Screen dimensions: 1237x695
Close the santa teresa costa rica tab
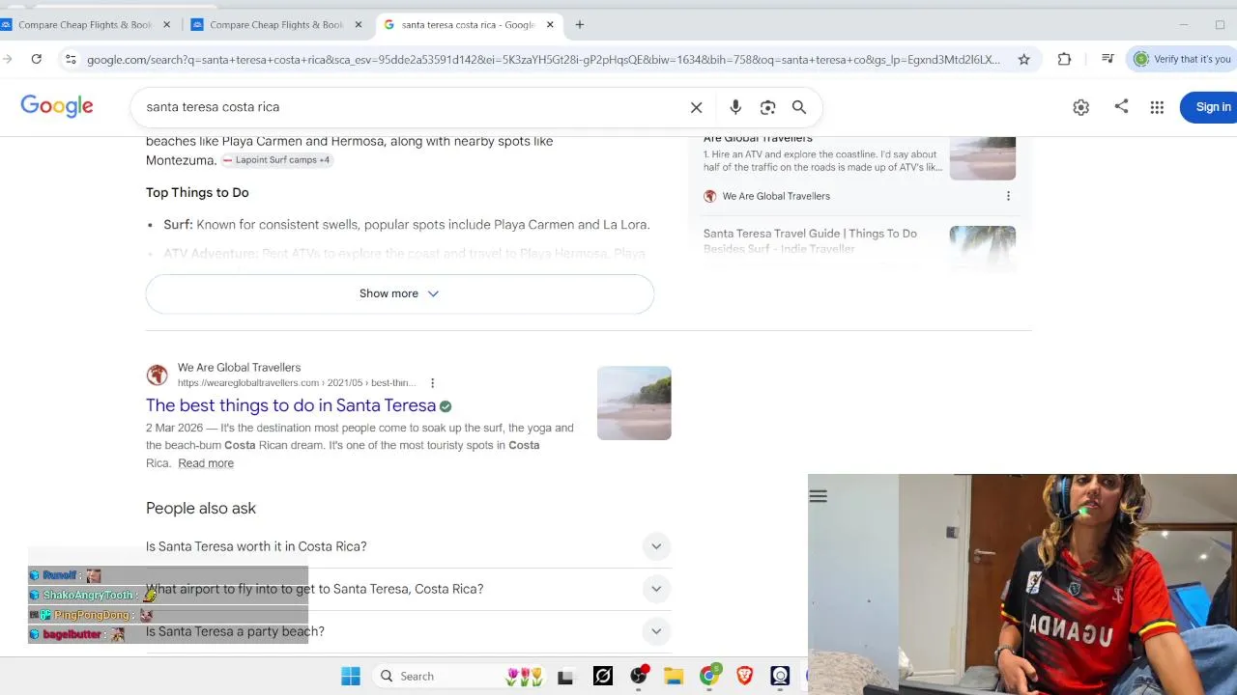(x=551, y=25)
